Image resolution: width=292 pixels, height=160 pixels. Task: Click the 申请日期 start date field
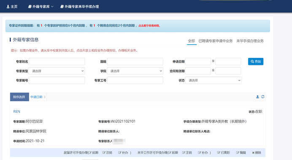(198, 62)
